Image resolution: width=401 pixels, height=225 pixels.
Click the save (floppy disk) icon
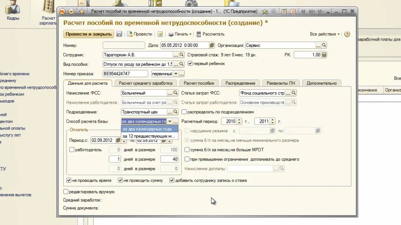pos(119,34)
